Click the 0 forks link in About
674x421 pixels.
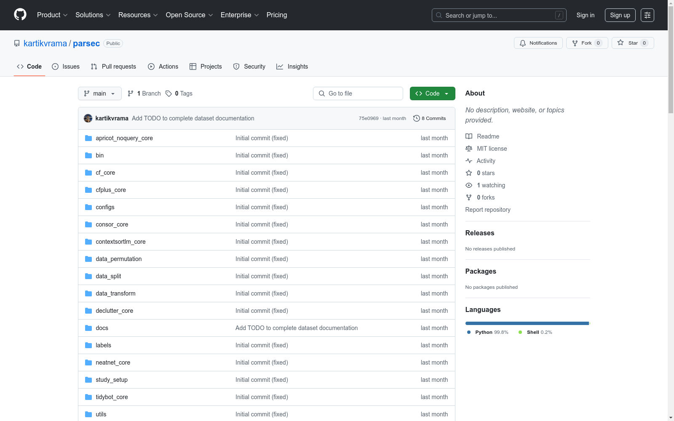pos(486,197)
